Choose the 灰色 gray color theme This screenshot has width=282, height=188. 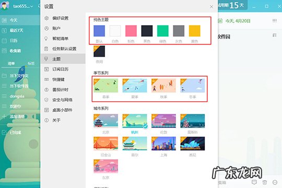[x=179, y=31]
